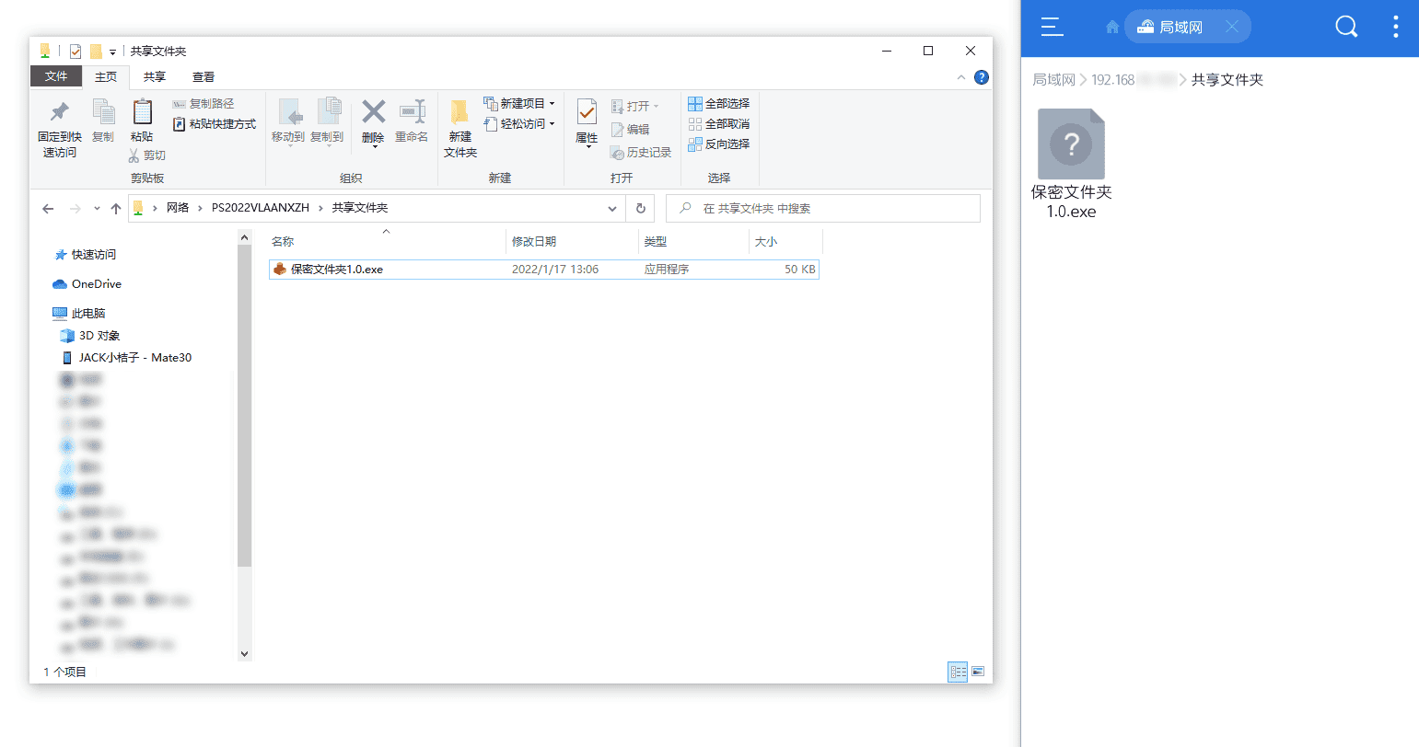Click the Paste clipboard icon
The width and height of the screenshot is (1419, 747).
(x=142, y=111)
